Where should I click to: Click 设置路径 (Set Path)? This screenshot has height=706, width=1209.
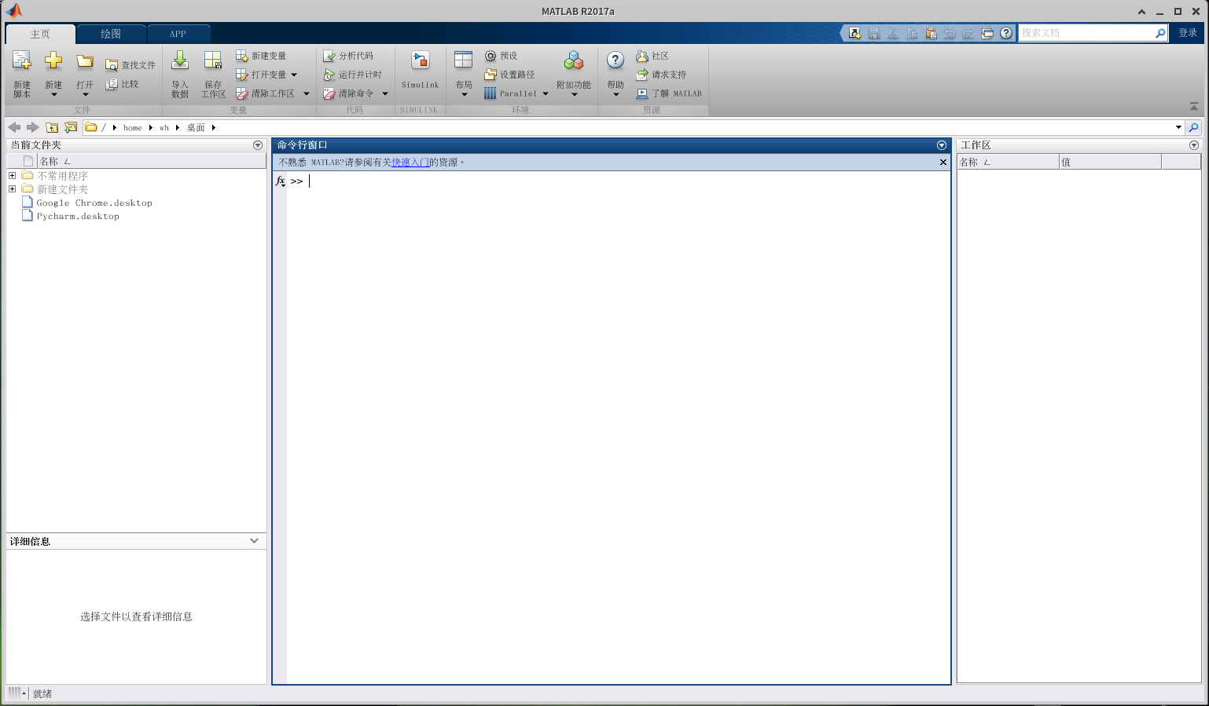[x=509, y=75]
